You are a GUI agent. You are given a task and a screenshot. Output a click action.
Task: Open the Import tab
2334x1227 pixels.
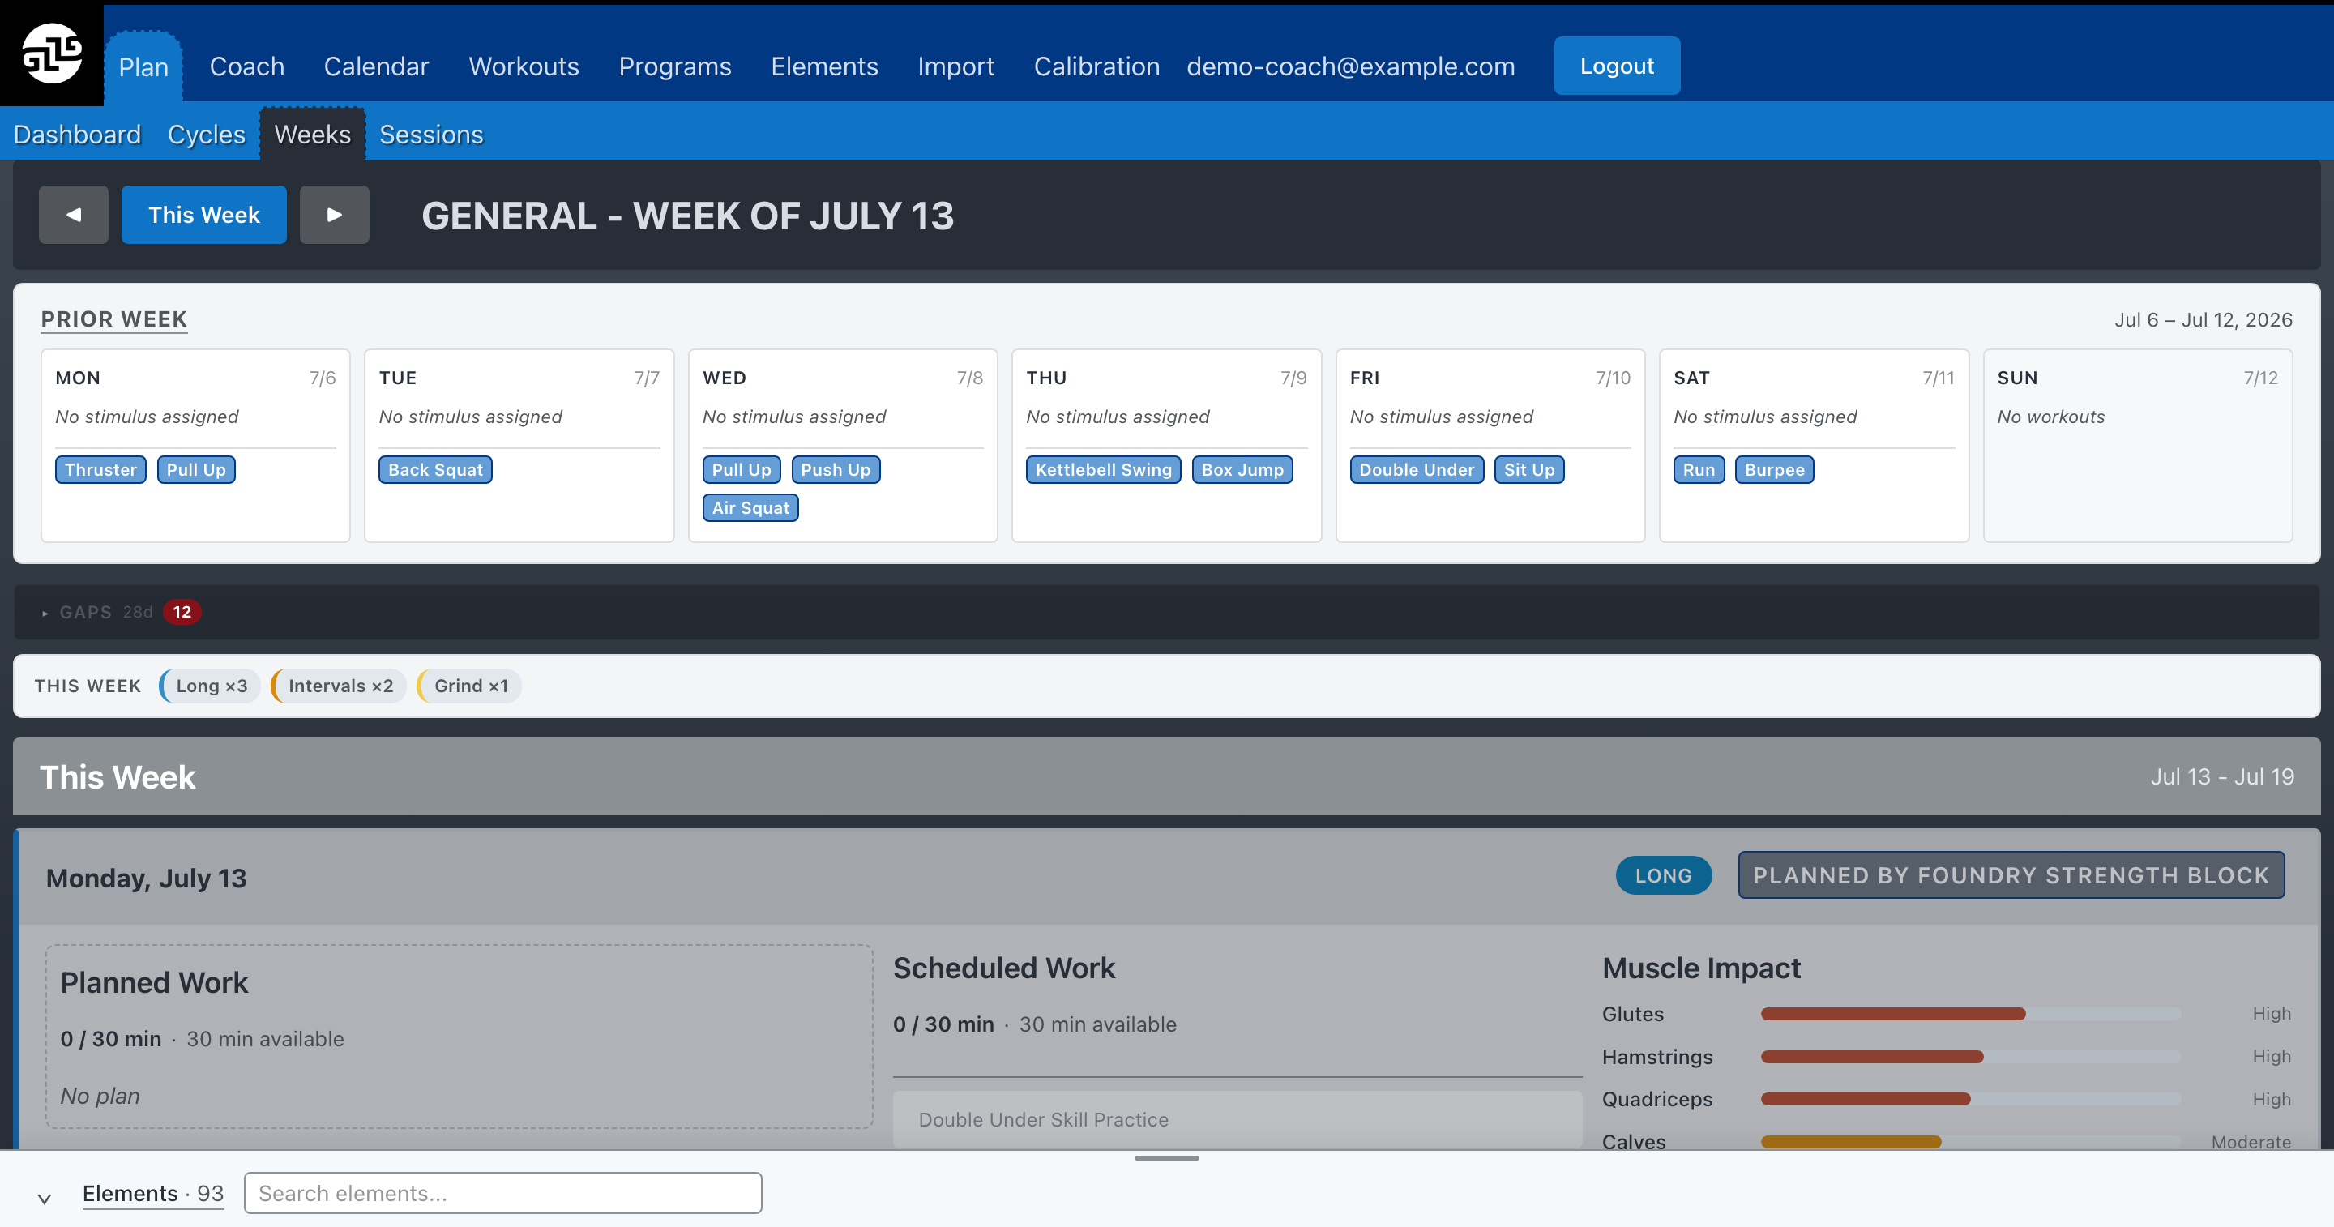(955, 66)
